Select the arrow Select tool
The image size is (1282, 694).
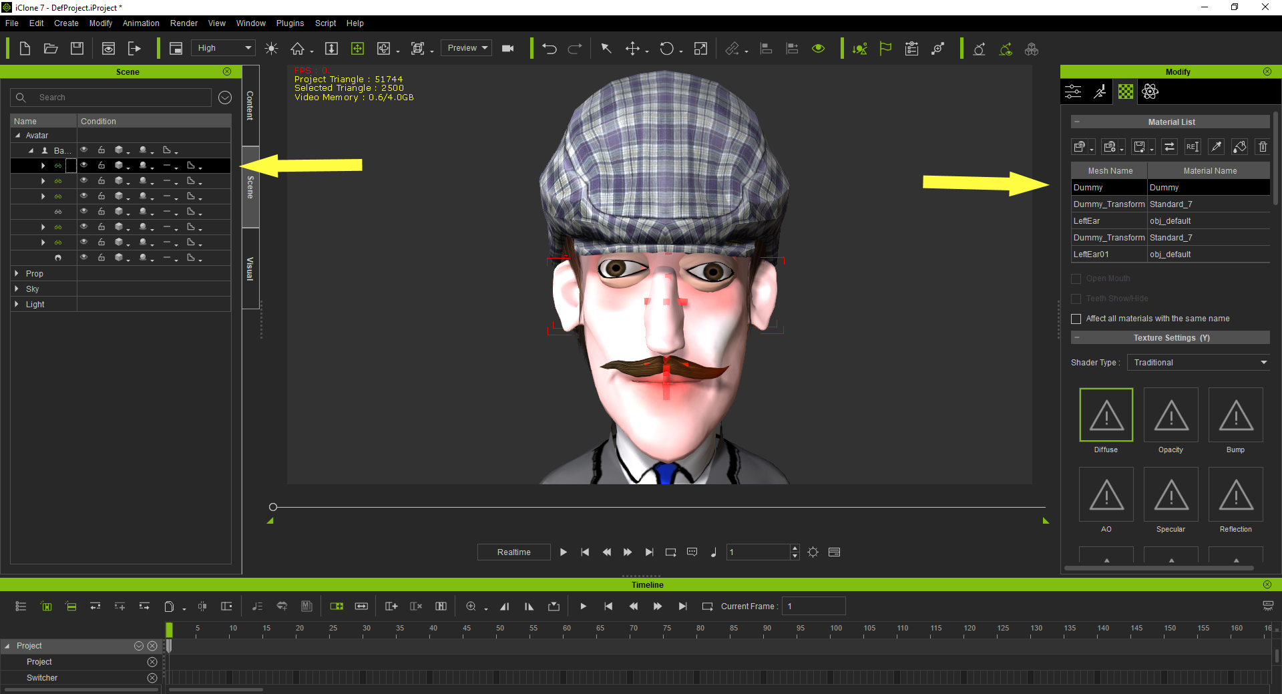pyautogui.click(x=606, y=49)
